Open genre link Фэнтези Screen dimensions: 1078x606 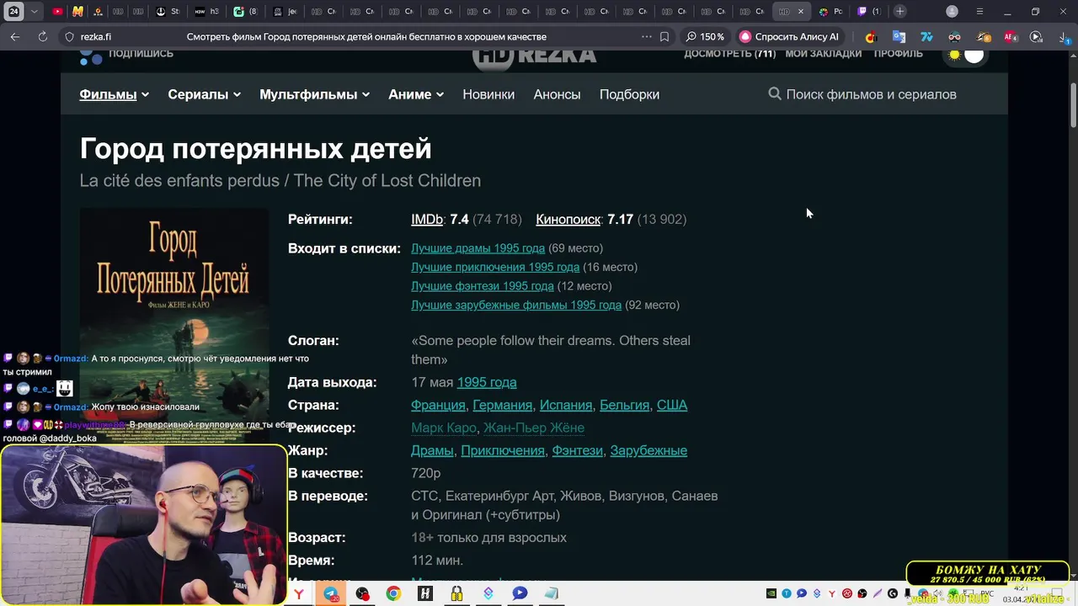pyautogui.click(x=577, y=450)
